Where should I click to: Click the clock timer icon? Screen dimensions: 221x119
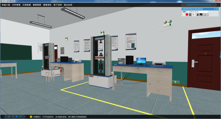207,15
